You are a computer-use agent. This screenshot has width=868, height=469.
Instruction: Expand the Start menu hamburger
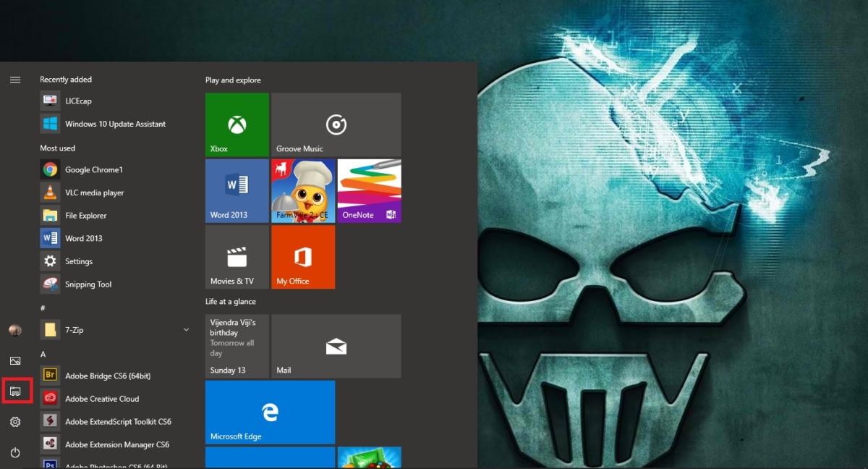tap(15, 80)
